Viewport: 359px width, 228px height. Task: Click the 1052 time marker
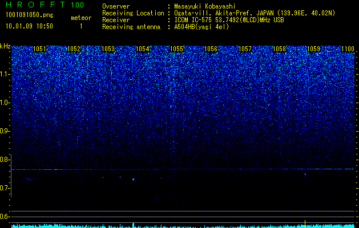pyautogui.click(x=74, y=49)
